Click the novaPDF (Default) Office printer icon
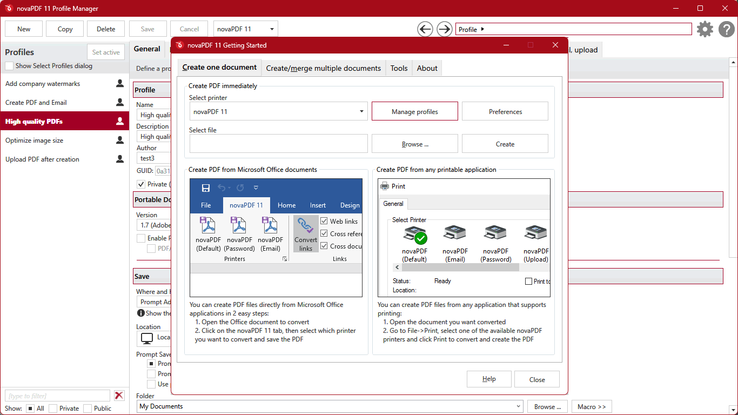Viewport: 738px width, 415px height. (x=208, y=225)
